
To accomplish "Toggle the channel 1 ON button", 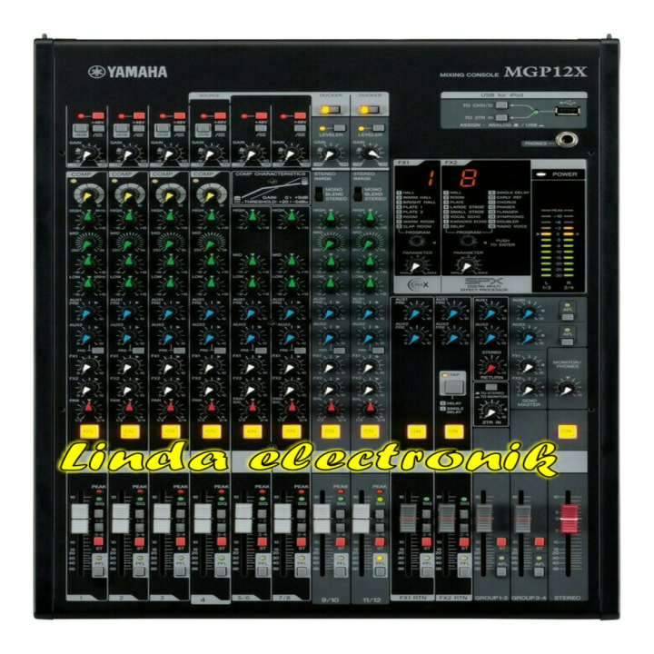I will coord(89,431).
